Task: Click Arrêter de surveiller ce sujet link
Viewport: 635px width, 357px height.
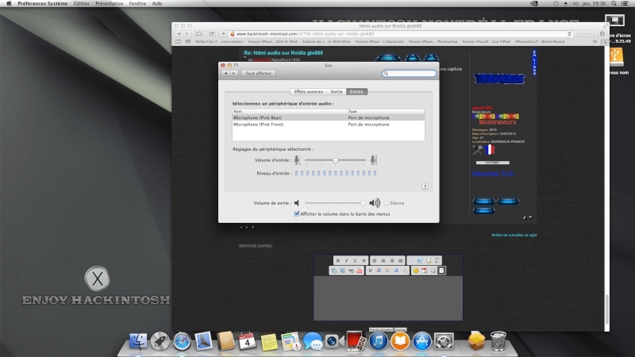Action: point(514,235)
